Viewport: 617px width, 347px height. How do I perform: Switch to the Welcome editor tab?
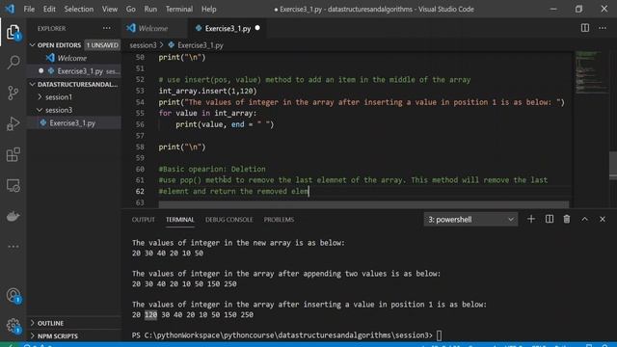pos(153,28)
